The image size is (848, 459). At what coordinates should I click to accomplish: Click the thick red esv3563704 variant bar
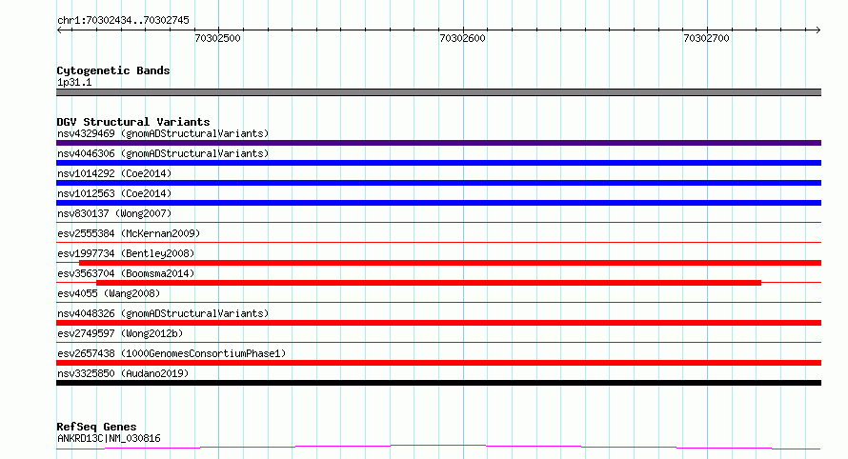429,283
